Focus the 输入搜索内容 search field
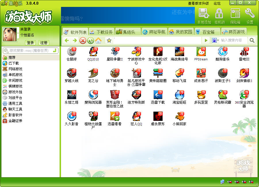Image resolution: width=259 pixels, height=187 pixels. (233, 40)
